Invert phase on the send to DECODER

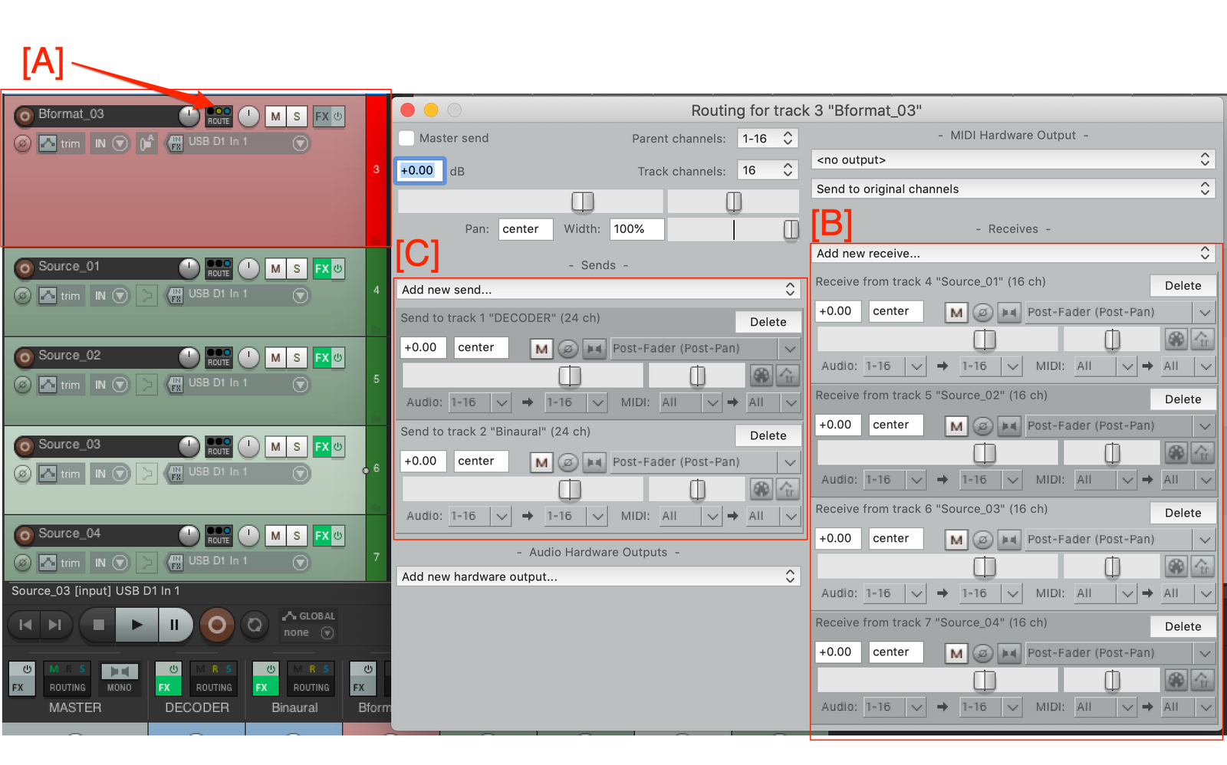coord(567,350)
